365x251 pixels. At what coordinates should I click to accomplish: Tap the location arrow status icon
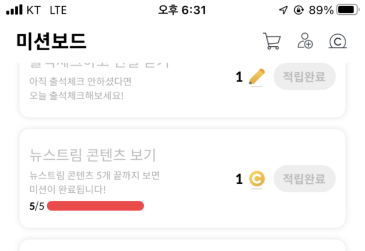pos(283,10)
